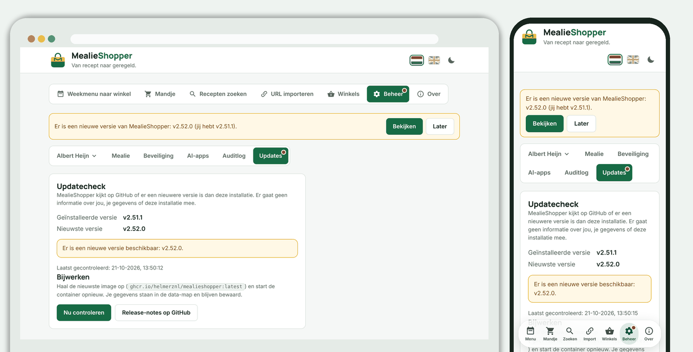Switch to Mealie tab in desktop view
693x352 pixels.
click(121, 156)
